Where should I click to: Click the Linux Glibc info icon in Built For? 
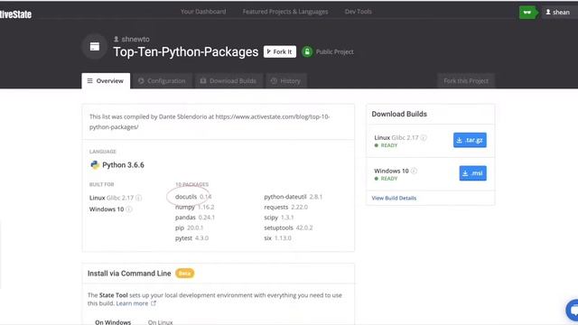(138, 198)
